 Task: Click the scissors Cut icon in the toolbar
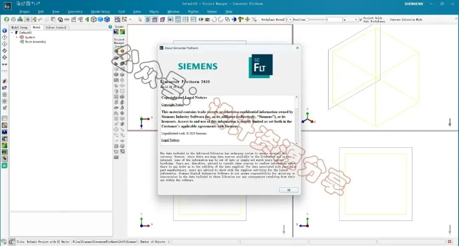click(40, 20)
